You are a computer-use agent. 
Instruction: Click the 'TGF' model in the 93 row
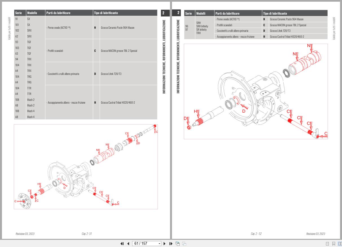click(x=29, y=42)
